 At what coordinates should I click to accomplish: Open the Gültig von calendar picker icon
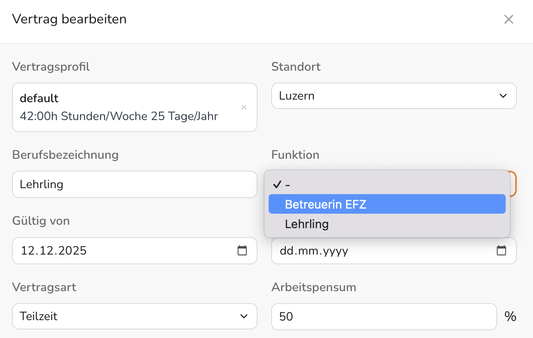pos(242,250)
